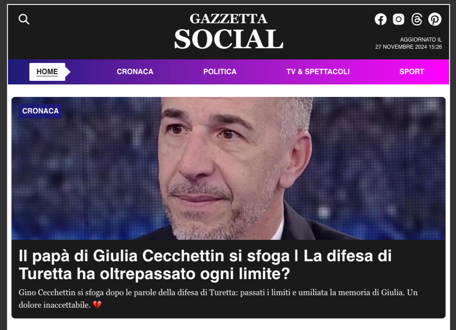Open the SPORT section
The height and width of the screenshot is (330, 456).
412,72
